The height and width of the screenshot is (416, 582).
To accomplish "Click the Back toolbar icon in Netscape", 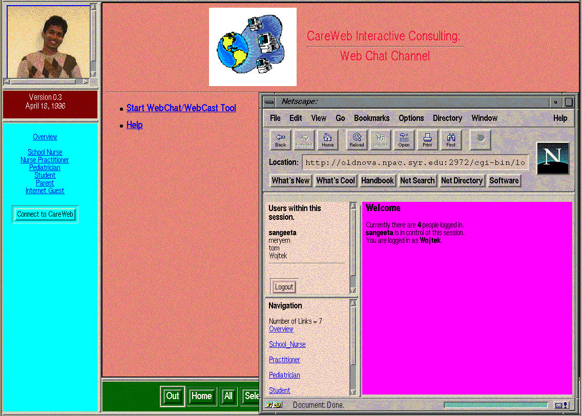I will click(281, 140).
